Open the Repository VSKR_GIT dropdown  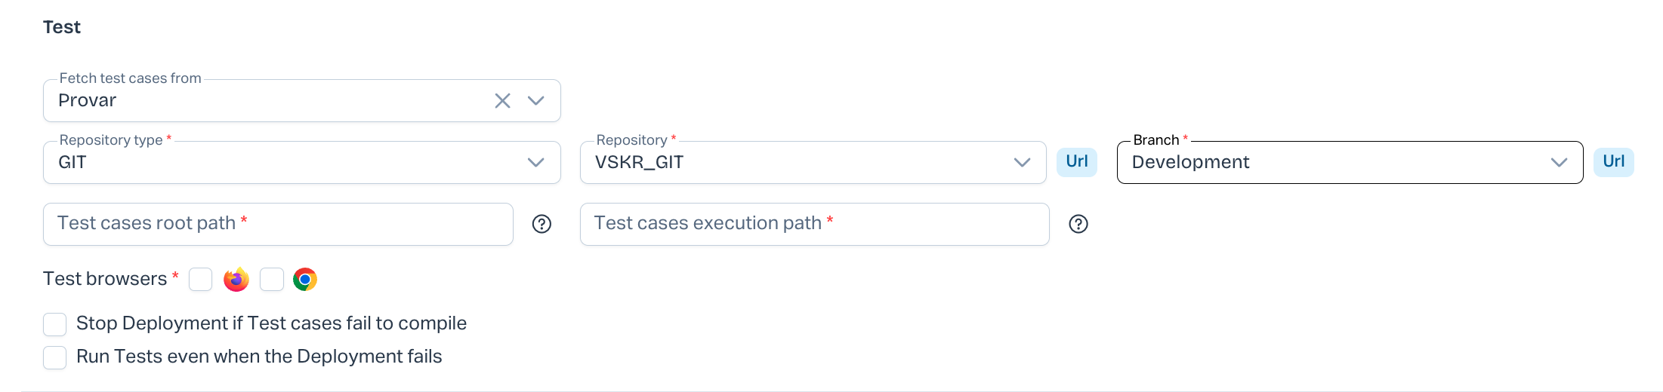(x=1022, y=163)
